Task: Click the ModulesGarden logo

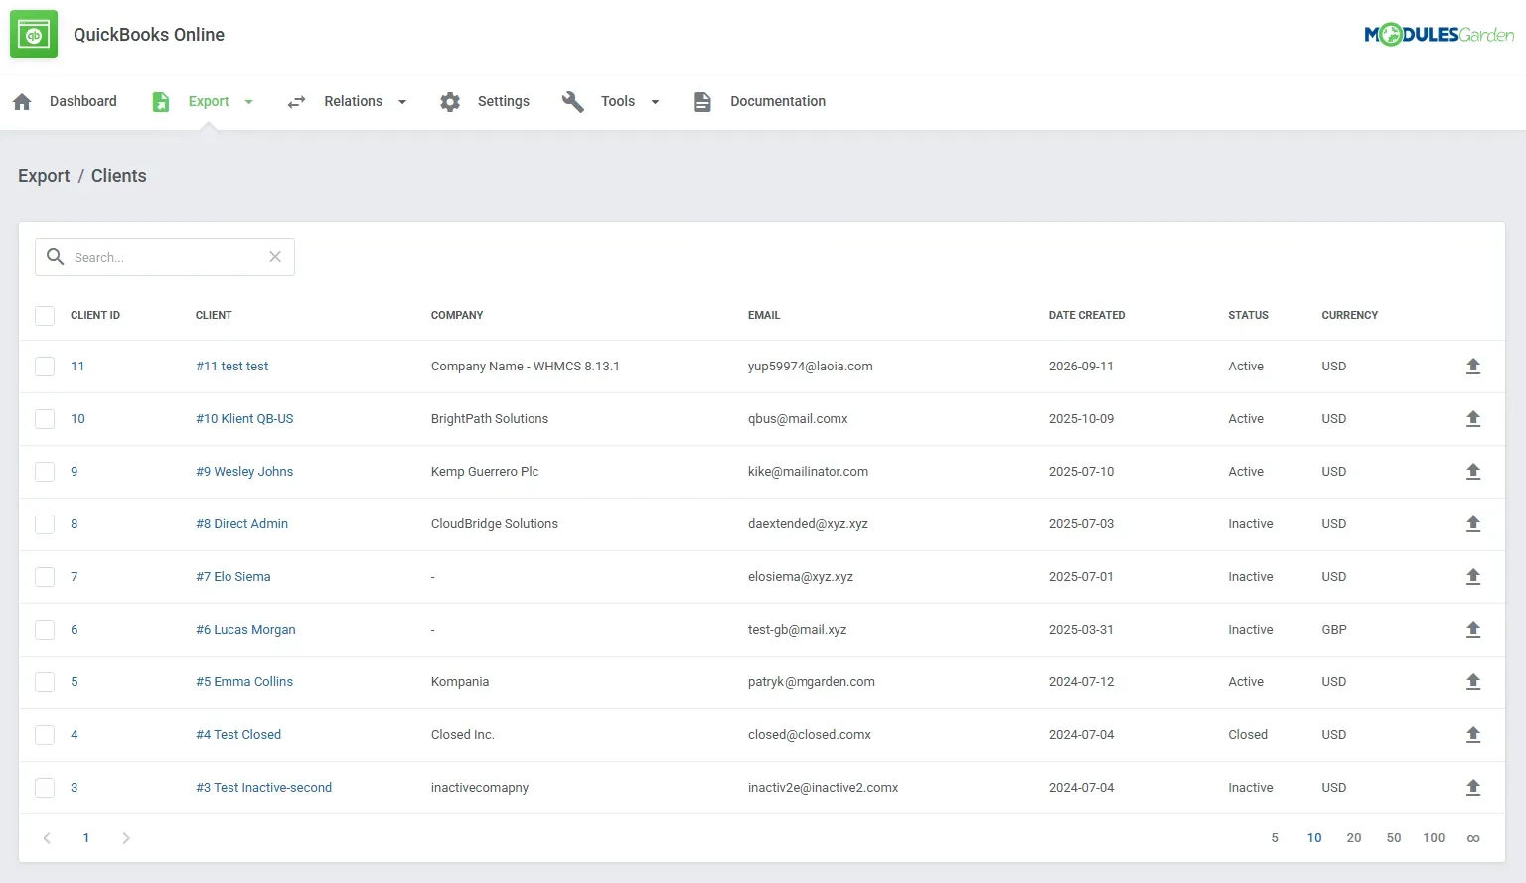Action: [1440, 35]
